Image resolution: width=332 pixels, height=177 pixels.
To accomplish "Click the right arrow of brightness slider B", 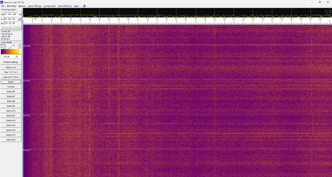I will coord(20,45).
